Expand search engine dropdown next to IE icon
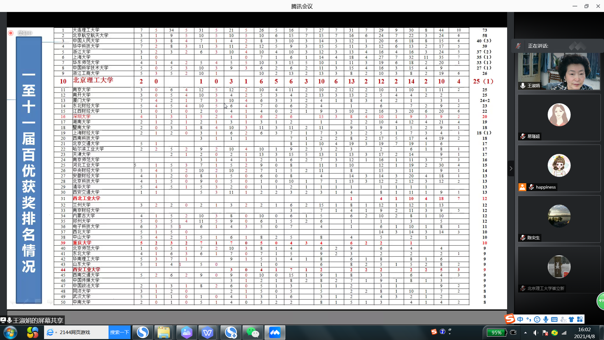Viewport: 604px width, 340px height. pyautogui.click(x=56, y=332)
